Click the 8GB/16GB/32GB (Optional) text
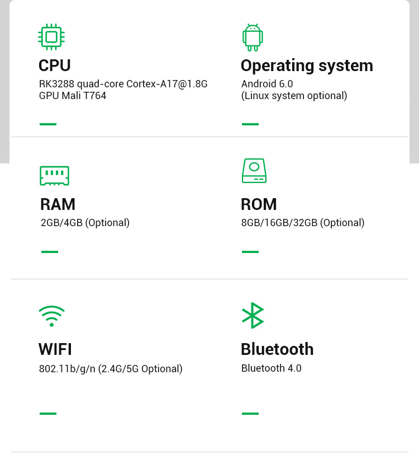Viewport: 419px width, 473px height. click(303, 223)
